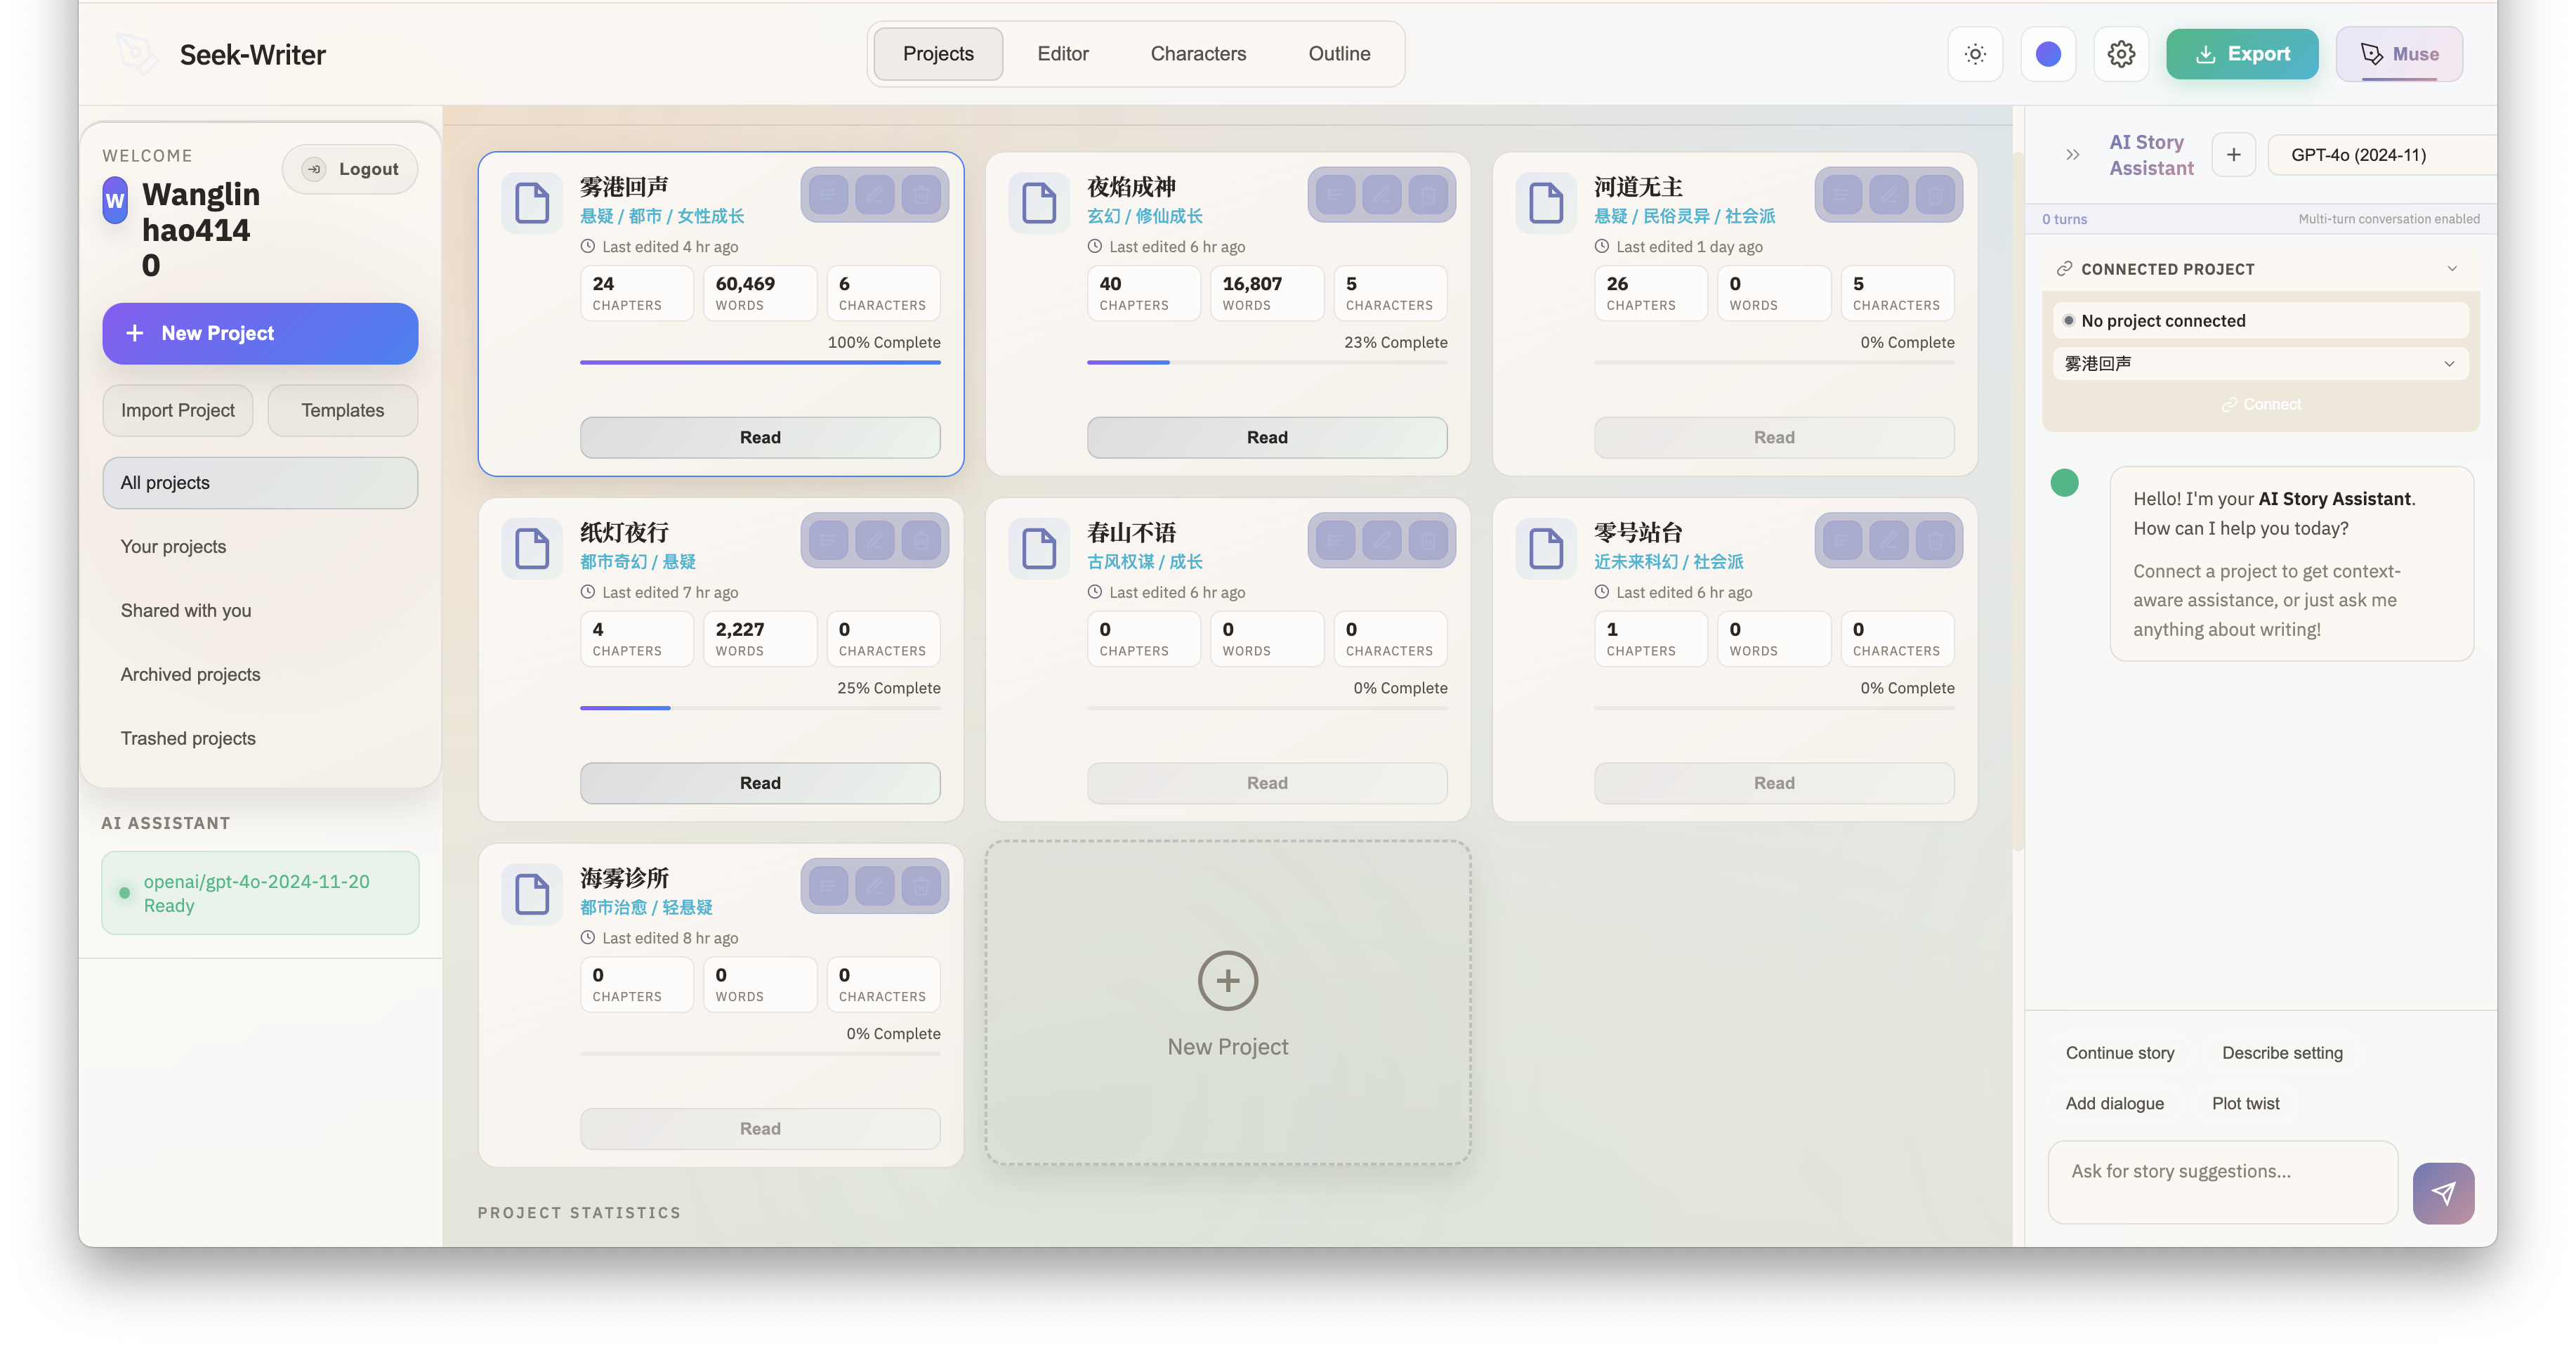The width and height of the screenshot is (2576, 1351).
Task: Show Trashed projects
Action: point(260,739)
